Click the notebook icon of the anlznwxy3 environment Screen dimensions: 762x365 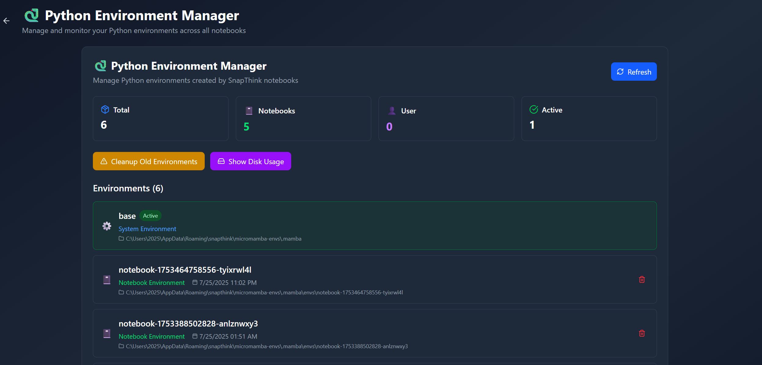pos(107,333)
